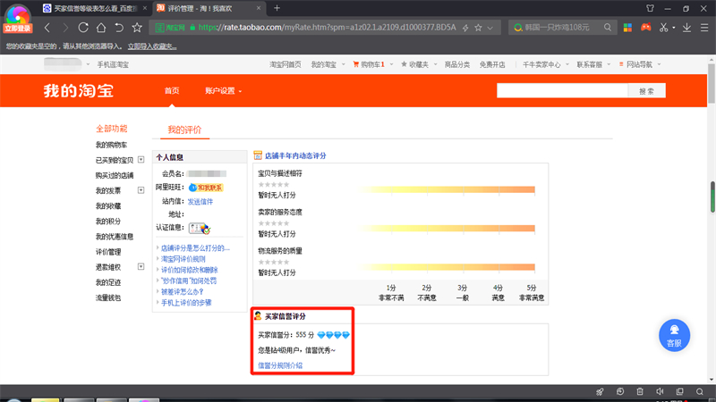716x402 pixels.
Task: Open the browser hamburger menu
Action: pyautogui.click(x=704, y=28)
